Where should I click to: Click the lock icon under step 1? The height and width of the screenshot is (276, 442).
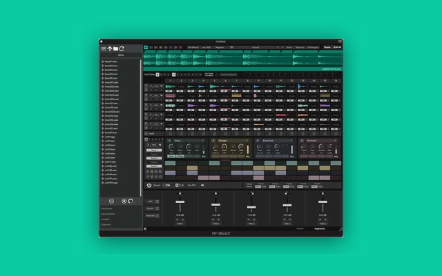pyautogui.click(x=171, y=134)
